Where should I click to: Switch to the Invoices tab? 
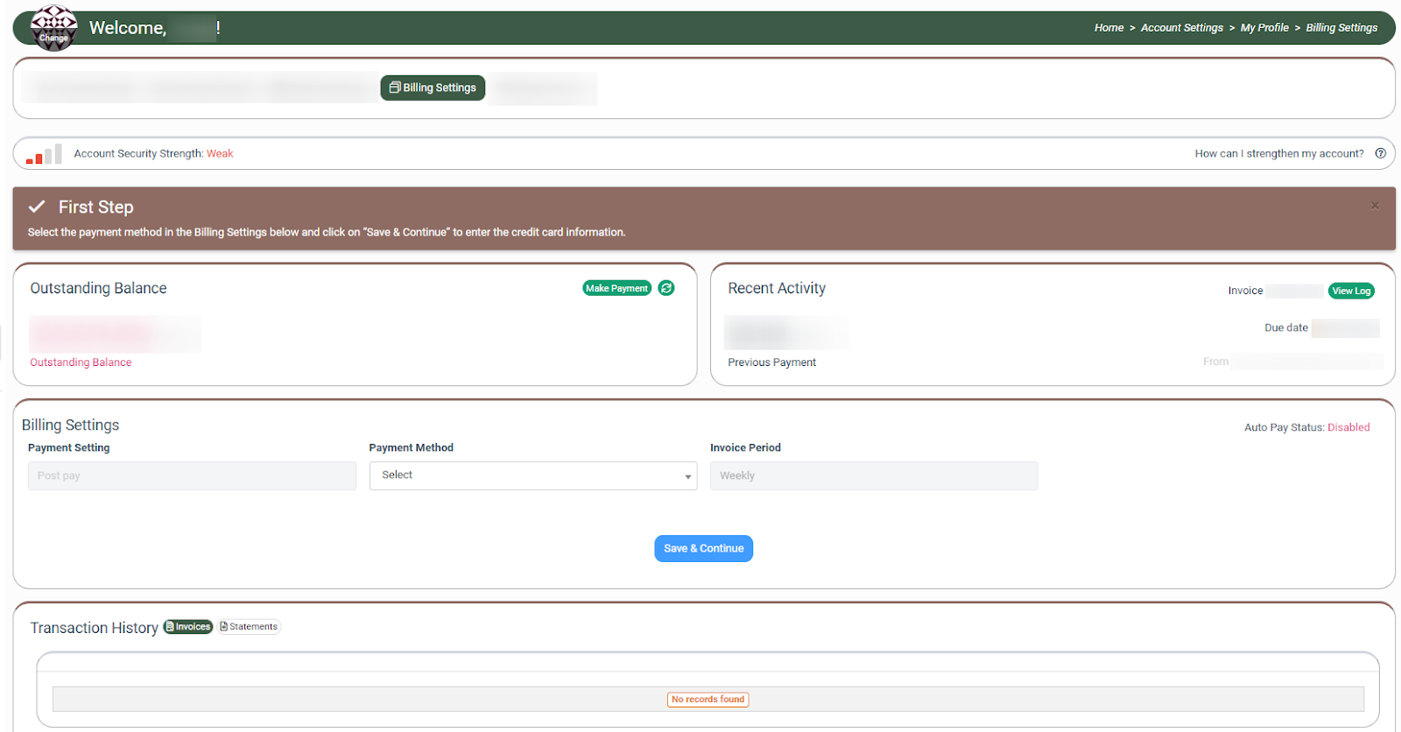[188, 627]
